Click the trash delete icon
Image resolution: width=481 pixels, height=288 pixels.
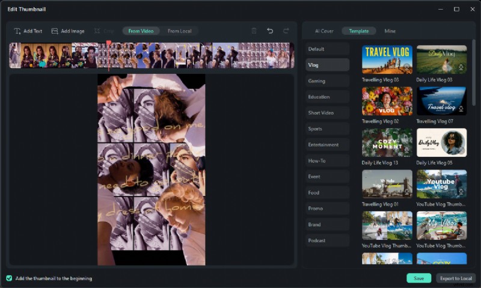tap(254, 31)
